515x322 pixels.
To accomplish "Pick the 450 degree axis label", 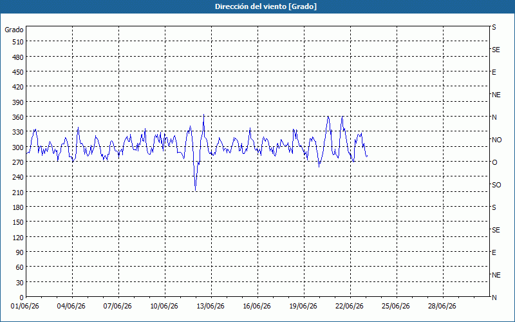I will coord(18,72).
